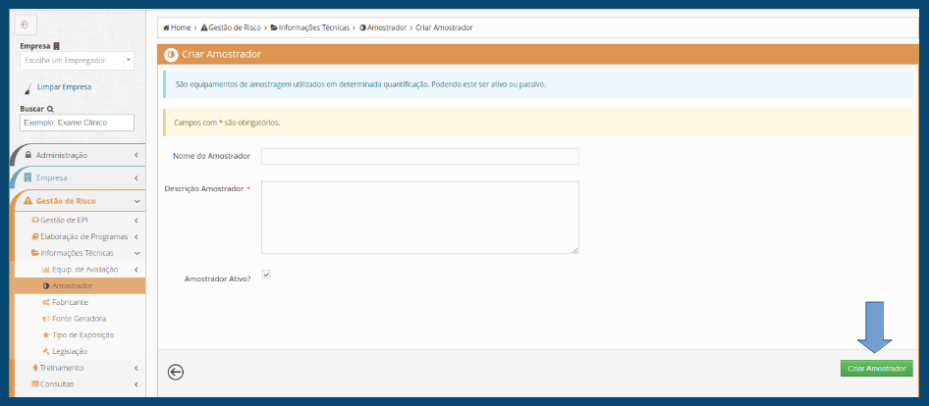The height and width of the screenshot is (406, 929).
Task: Click the Amostrador half-circle icon in sidebar
Action: [45, 285]
